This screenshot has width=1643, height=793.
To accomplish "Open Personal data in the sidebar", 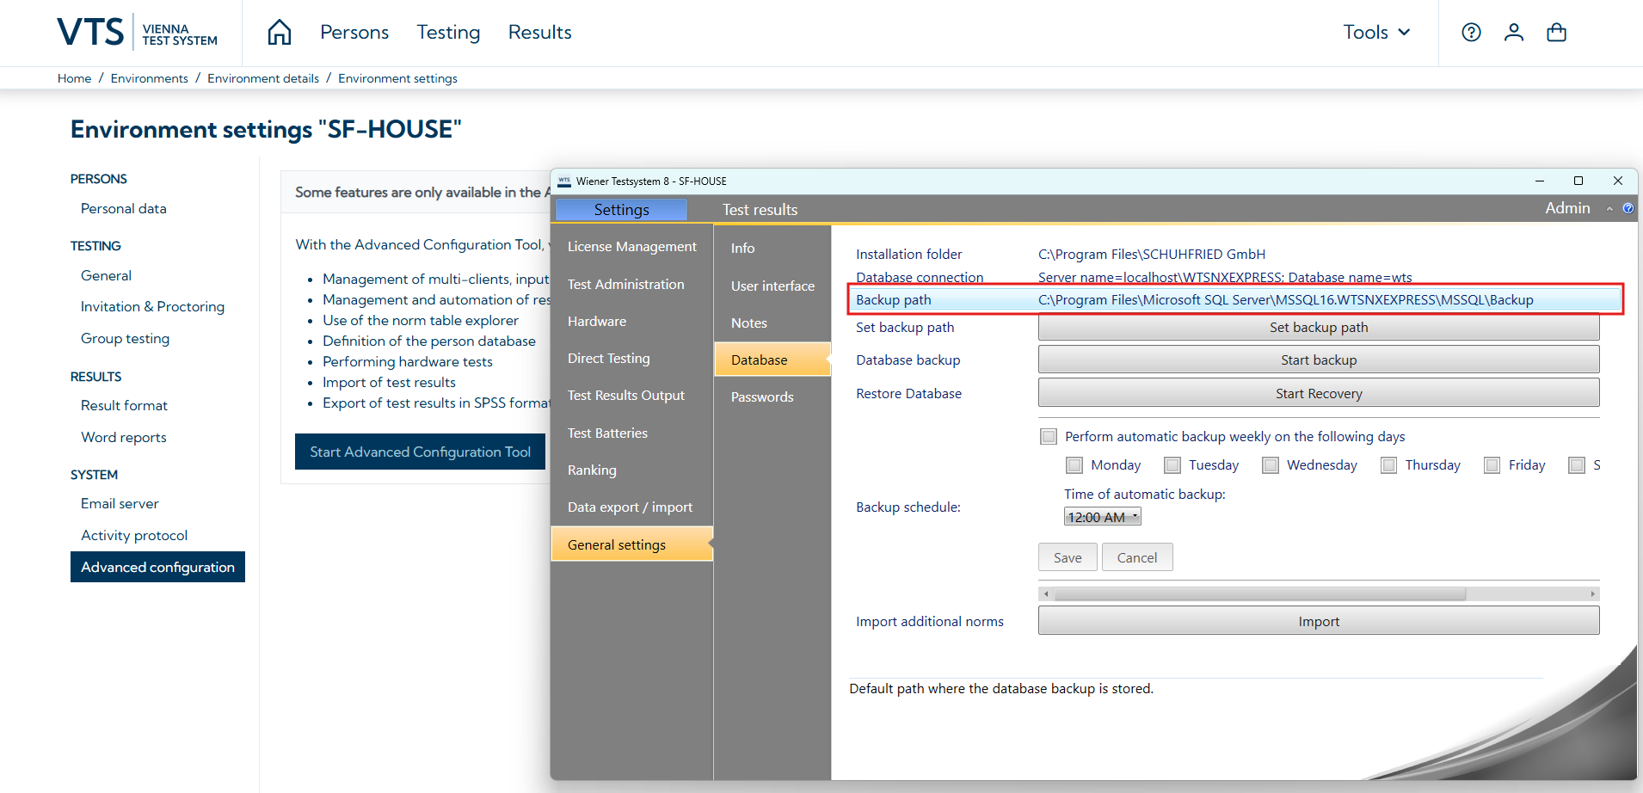I will pos(124,209).
